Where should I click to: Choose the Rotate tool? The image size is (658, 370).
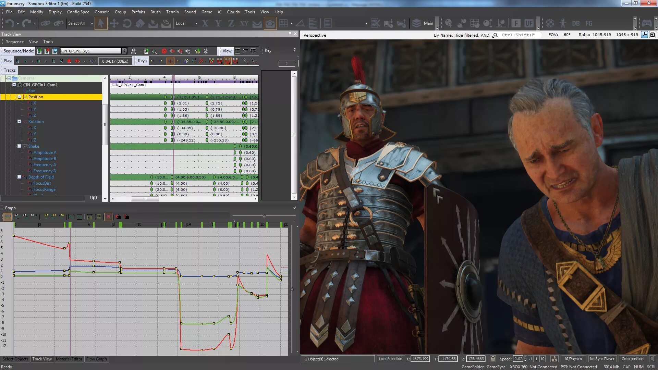click(x=127, y=23)
